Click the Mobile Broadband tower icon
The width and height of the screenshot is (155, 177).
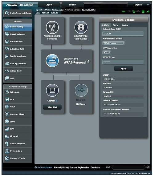(52, 27)
